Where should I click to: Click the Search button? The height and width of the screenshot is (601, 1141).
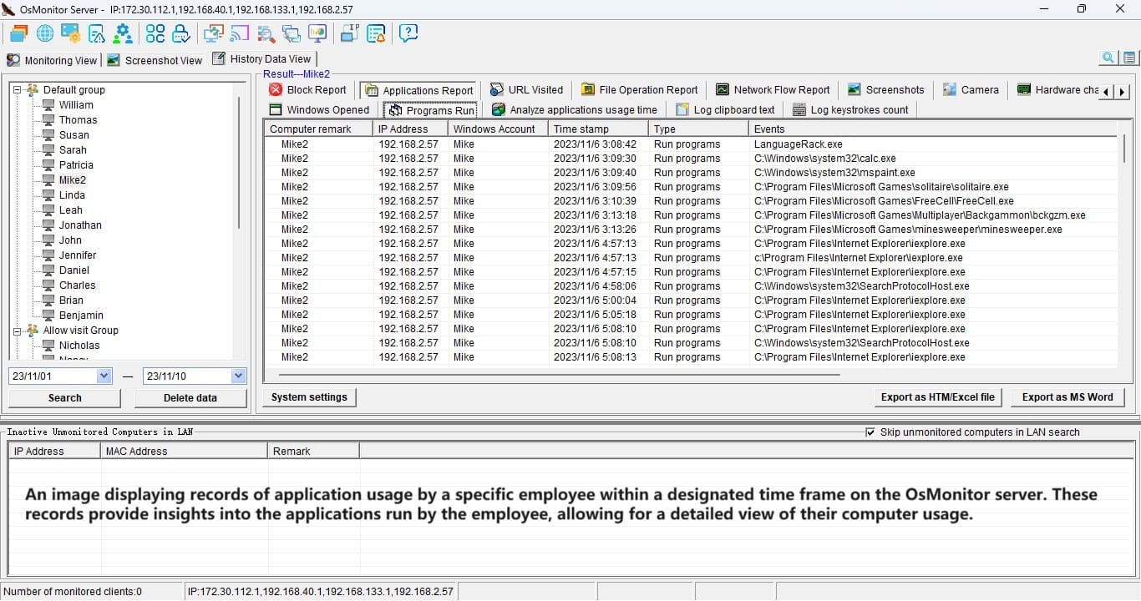[x=65, y=398]
